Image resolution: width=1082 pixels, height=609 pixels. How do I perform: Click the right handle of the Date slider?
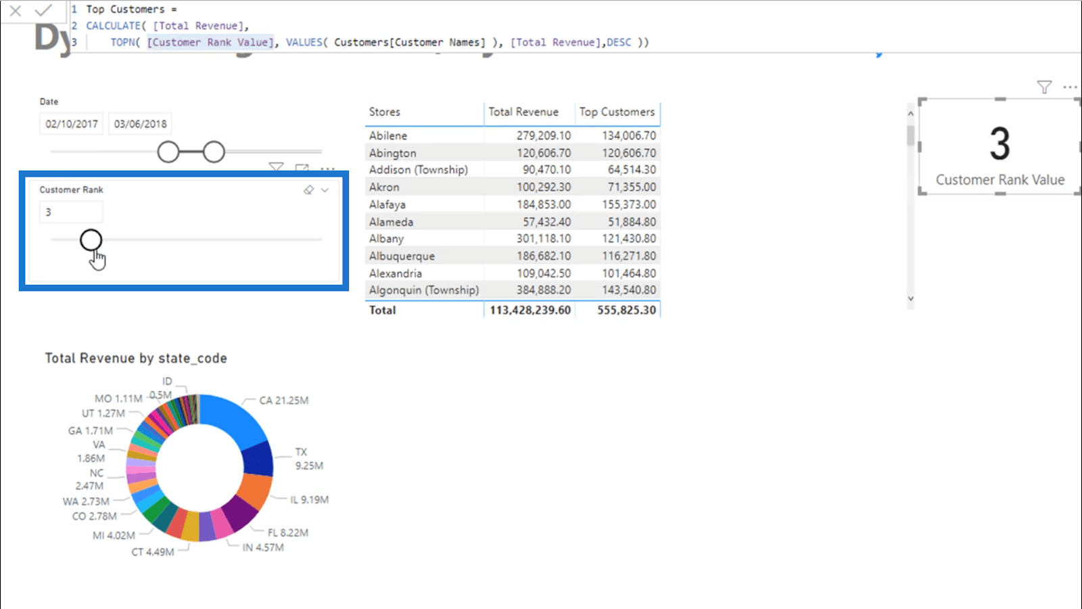(x=214, y=152)
